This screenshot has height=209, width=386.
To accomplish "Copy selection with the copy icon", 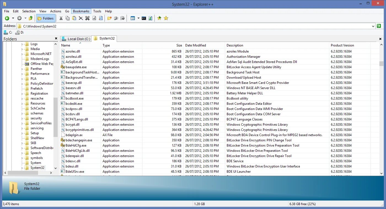I will click(68, 18).
